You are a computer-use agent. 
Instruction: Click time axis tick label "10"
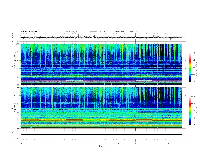[x=185, y=143]
